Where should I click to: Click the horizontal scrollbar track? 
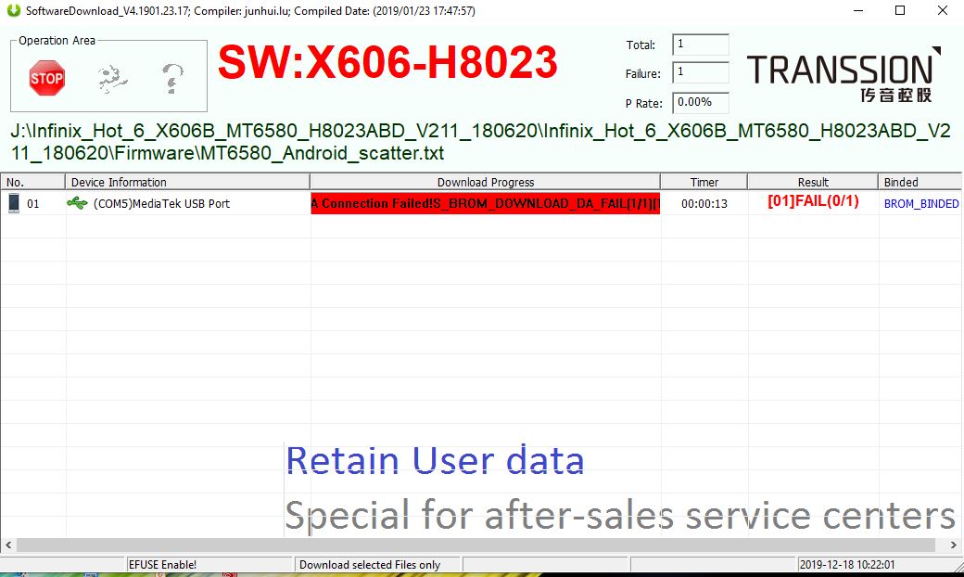pos(476,545)
